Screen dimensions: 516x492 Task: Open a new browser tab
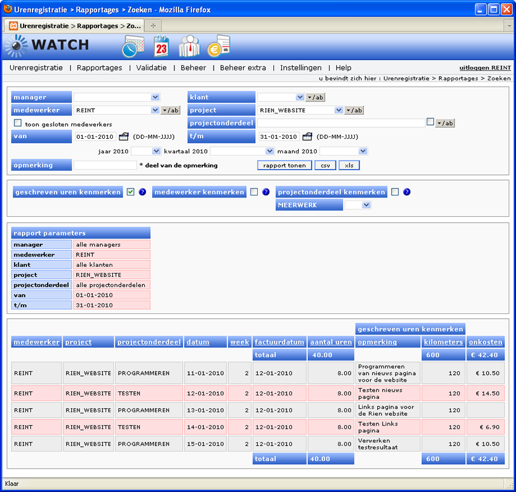[x=153, y=26]
